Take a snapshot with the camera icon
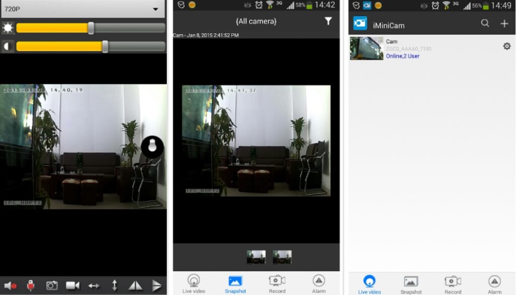 pos(52,285)
